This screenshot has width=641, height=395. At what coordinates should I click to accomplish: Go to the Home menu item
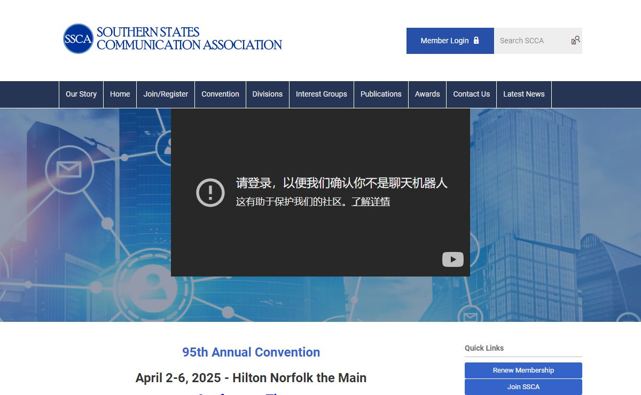120,94
